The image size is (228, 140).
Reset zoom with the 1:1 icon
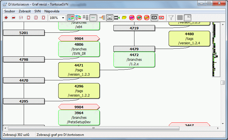pos(21,18)
